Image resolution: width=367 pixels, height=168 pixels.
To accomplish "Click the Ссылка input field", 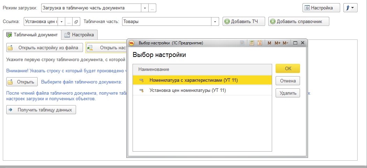I will [41, 22].
